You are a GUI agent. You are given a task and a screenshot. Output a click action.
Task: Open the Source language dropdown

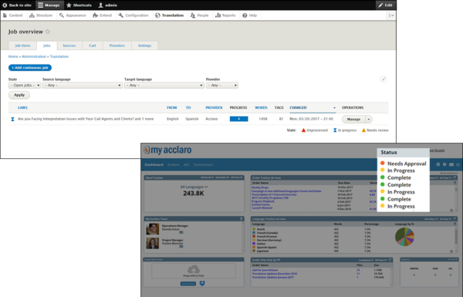83,86
